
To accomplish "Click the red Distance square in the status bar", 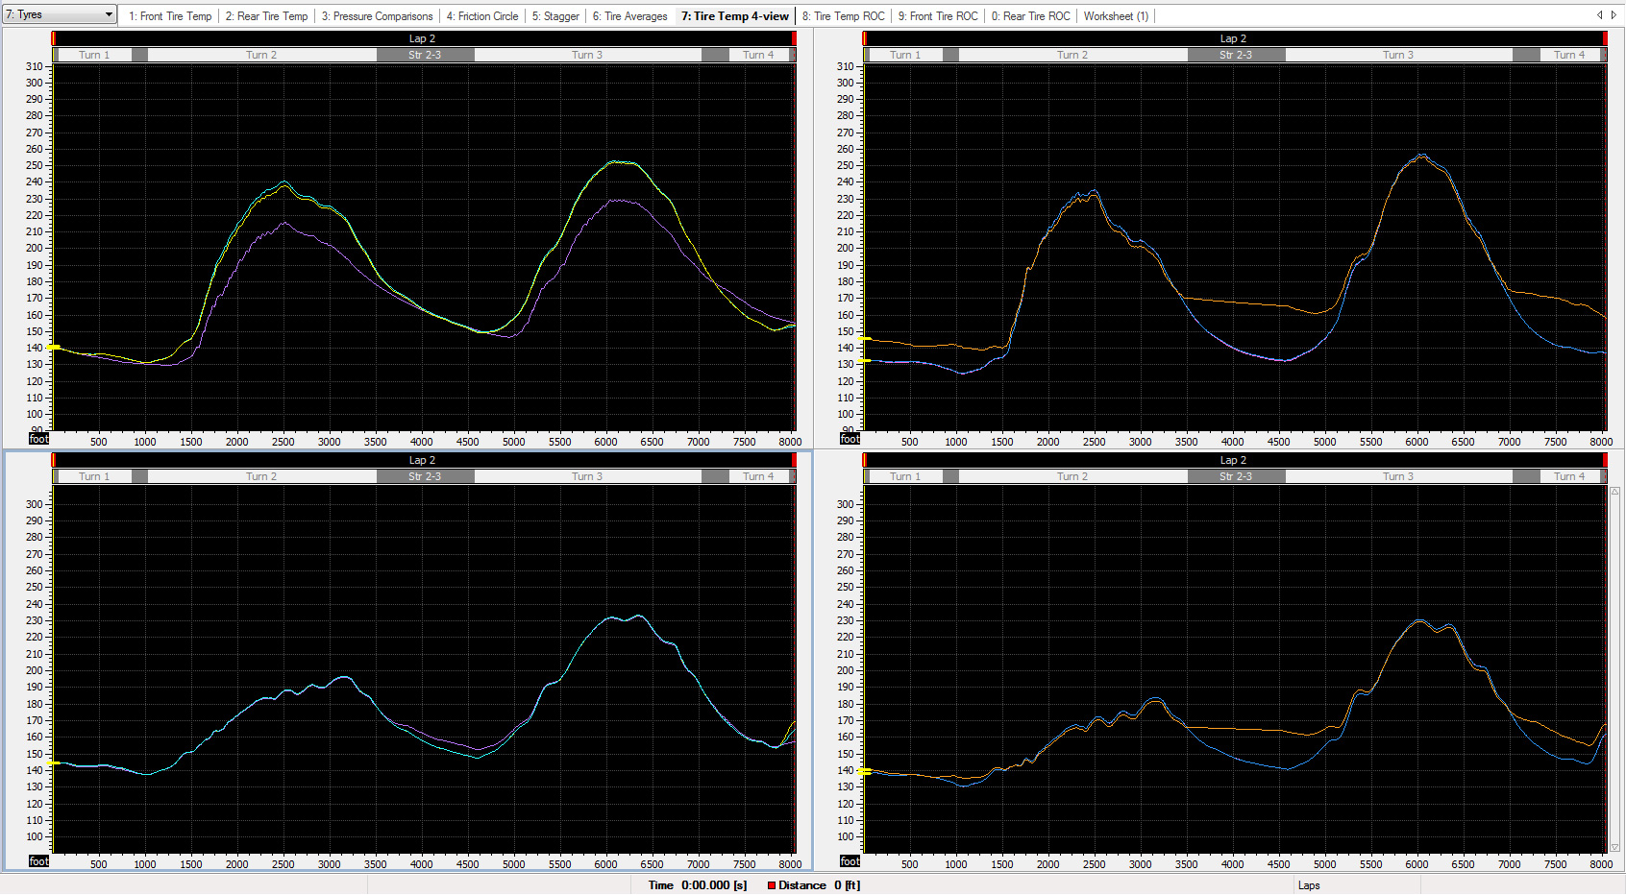I will point(770,884).
